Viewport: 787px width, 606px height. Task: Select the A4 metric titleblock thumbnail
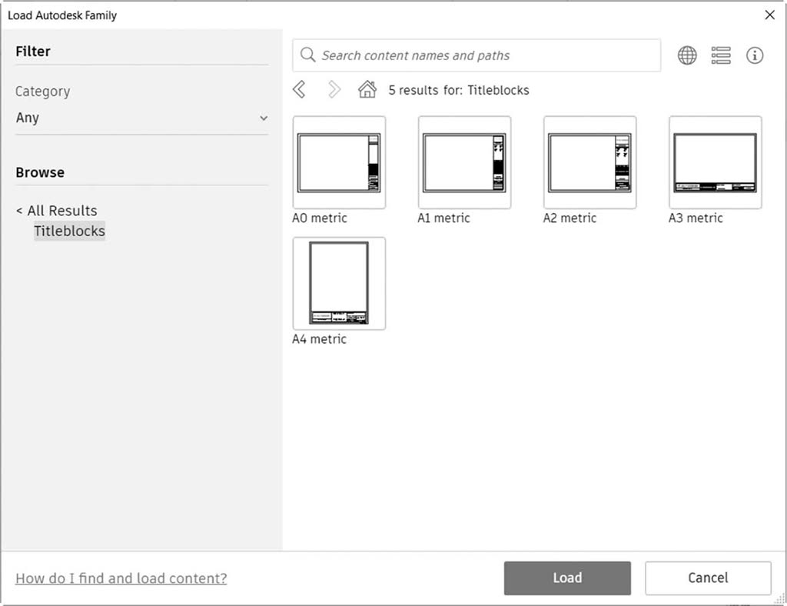tap(339, 283)
